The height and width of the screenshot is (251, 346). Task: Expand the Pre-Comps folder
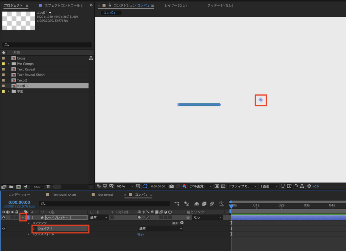click(8, 64)
